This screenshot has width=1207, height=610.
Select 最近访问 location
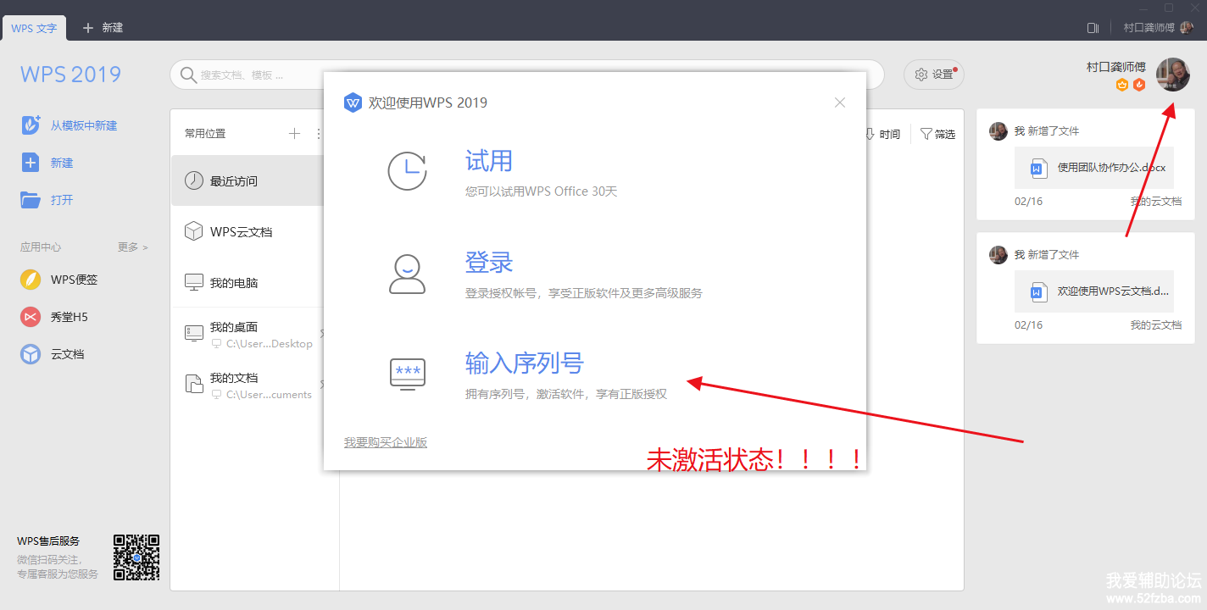248,180
